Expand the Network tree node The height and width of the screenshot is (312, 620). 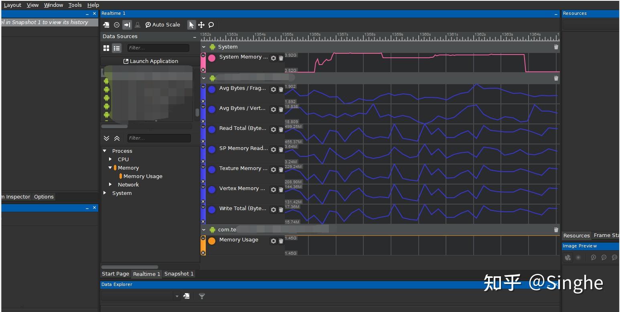[110, 185]
